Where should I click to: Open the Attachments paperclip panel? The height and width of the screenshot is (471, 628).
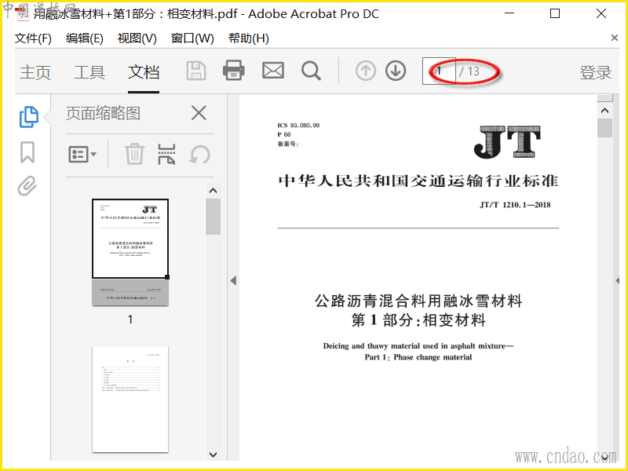[27, 186]
